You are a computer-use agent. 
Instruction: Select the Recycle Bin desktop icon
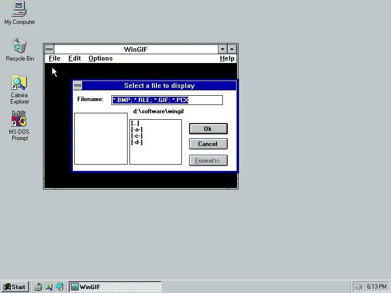20,49
